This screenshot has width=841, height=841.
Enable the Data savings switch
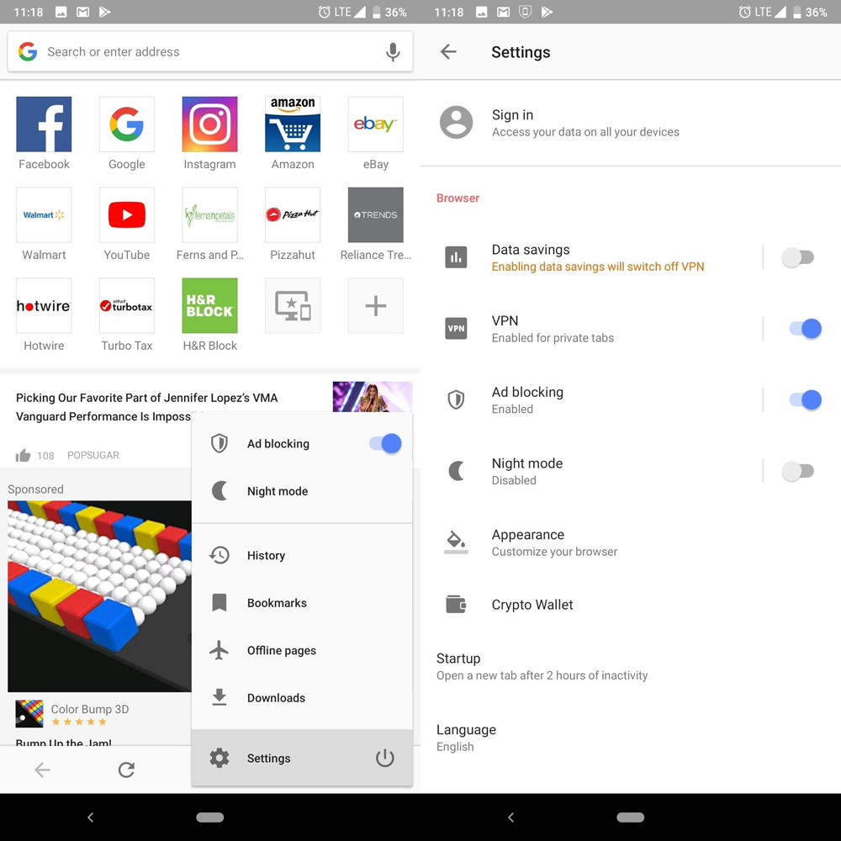coord(797,257)
